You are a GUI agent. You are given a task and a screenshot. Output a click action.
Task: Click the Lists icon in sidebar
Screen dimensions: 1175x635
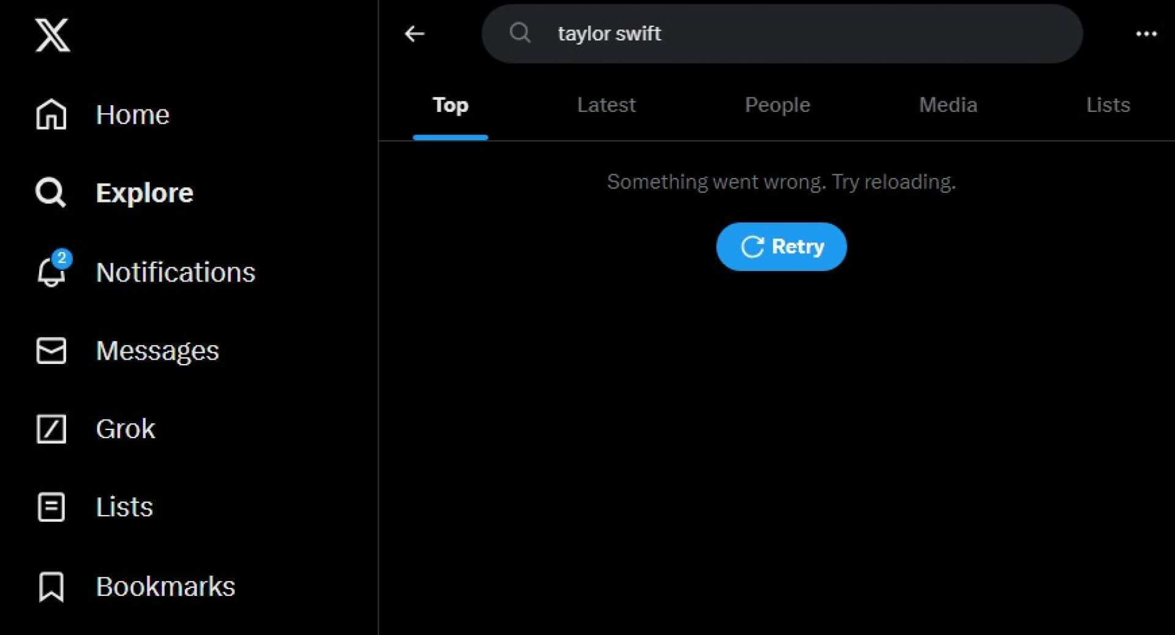tap(51, 507)
